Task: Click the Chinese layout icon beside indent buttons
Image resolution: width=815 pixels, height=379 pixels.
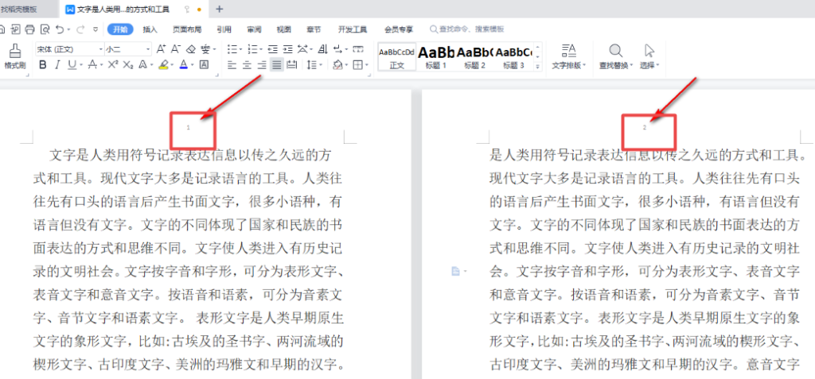Action: click(x=302, y=49)
